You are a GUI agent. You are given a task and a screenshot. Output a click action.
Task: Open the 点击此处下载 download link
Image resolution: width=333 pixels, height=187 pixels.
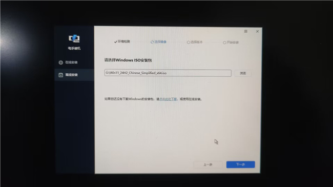168,99
